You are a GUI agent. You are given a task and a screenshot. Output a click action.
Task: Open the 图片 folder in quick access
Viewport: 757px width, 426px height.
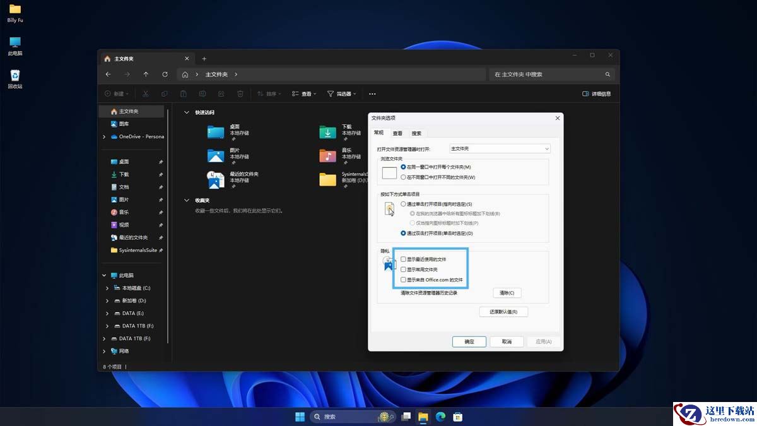click(216, 155)
